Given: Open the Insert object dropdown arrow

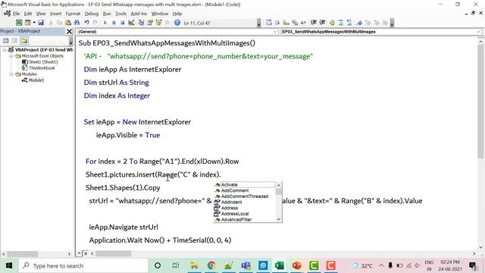Looking at the screenshot, I should (x=33, y=23).
